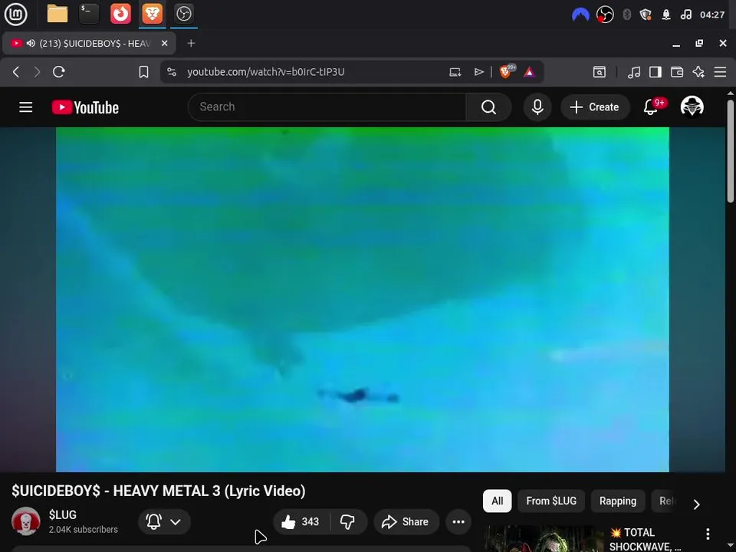This screenshot has width=736, height=552.
Task: Open the Brave Shields lion icon
Action: [x=506, y=71]
